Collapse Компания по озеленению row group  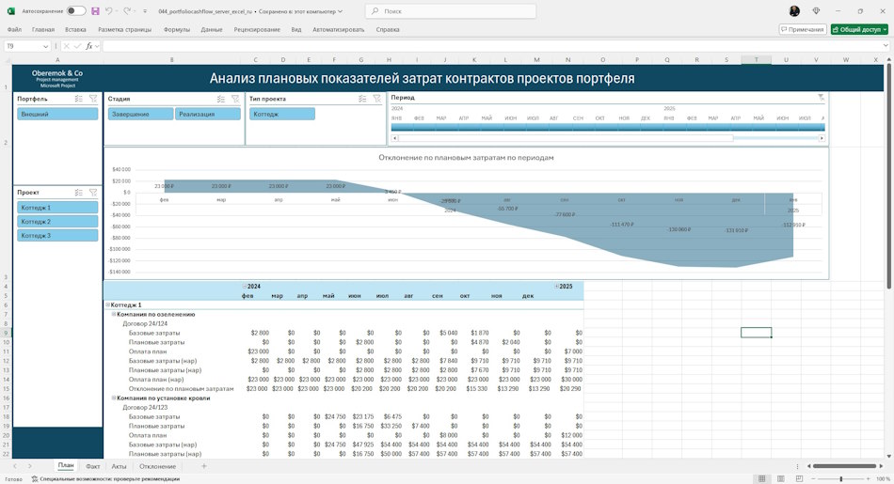[114, 314]
